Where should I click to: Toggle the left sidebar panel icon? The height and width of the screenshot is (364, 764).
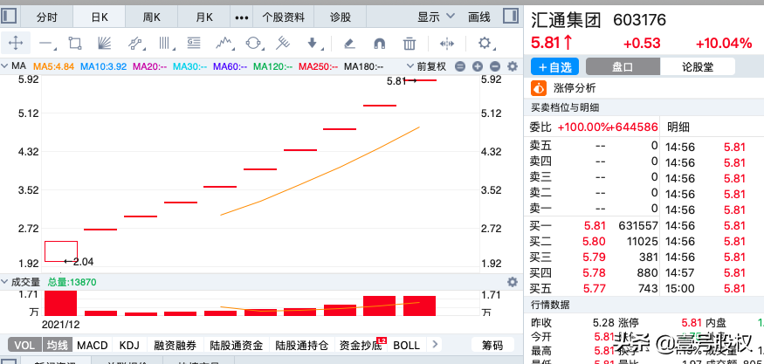pos(9,17)
